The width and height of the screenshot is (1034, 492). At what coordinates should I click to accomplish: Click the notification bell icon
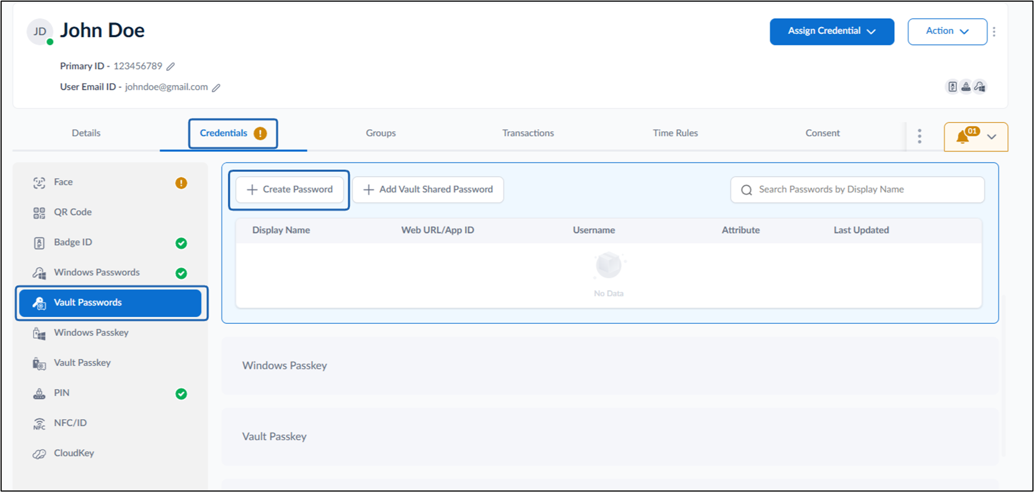point(963,137)
